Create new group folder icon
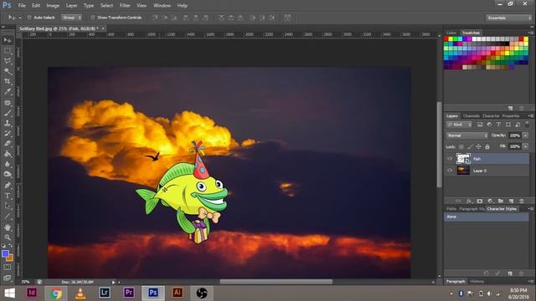Image resolution: width=536 pixels, height=301 pixels. (x=501, y=201)
